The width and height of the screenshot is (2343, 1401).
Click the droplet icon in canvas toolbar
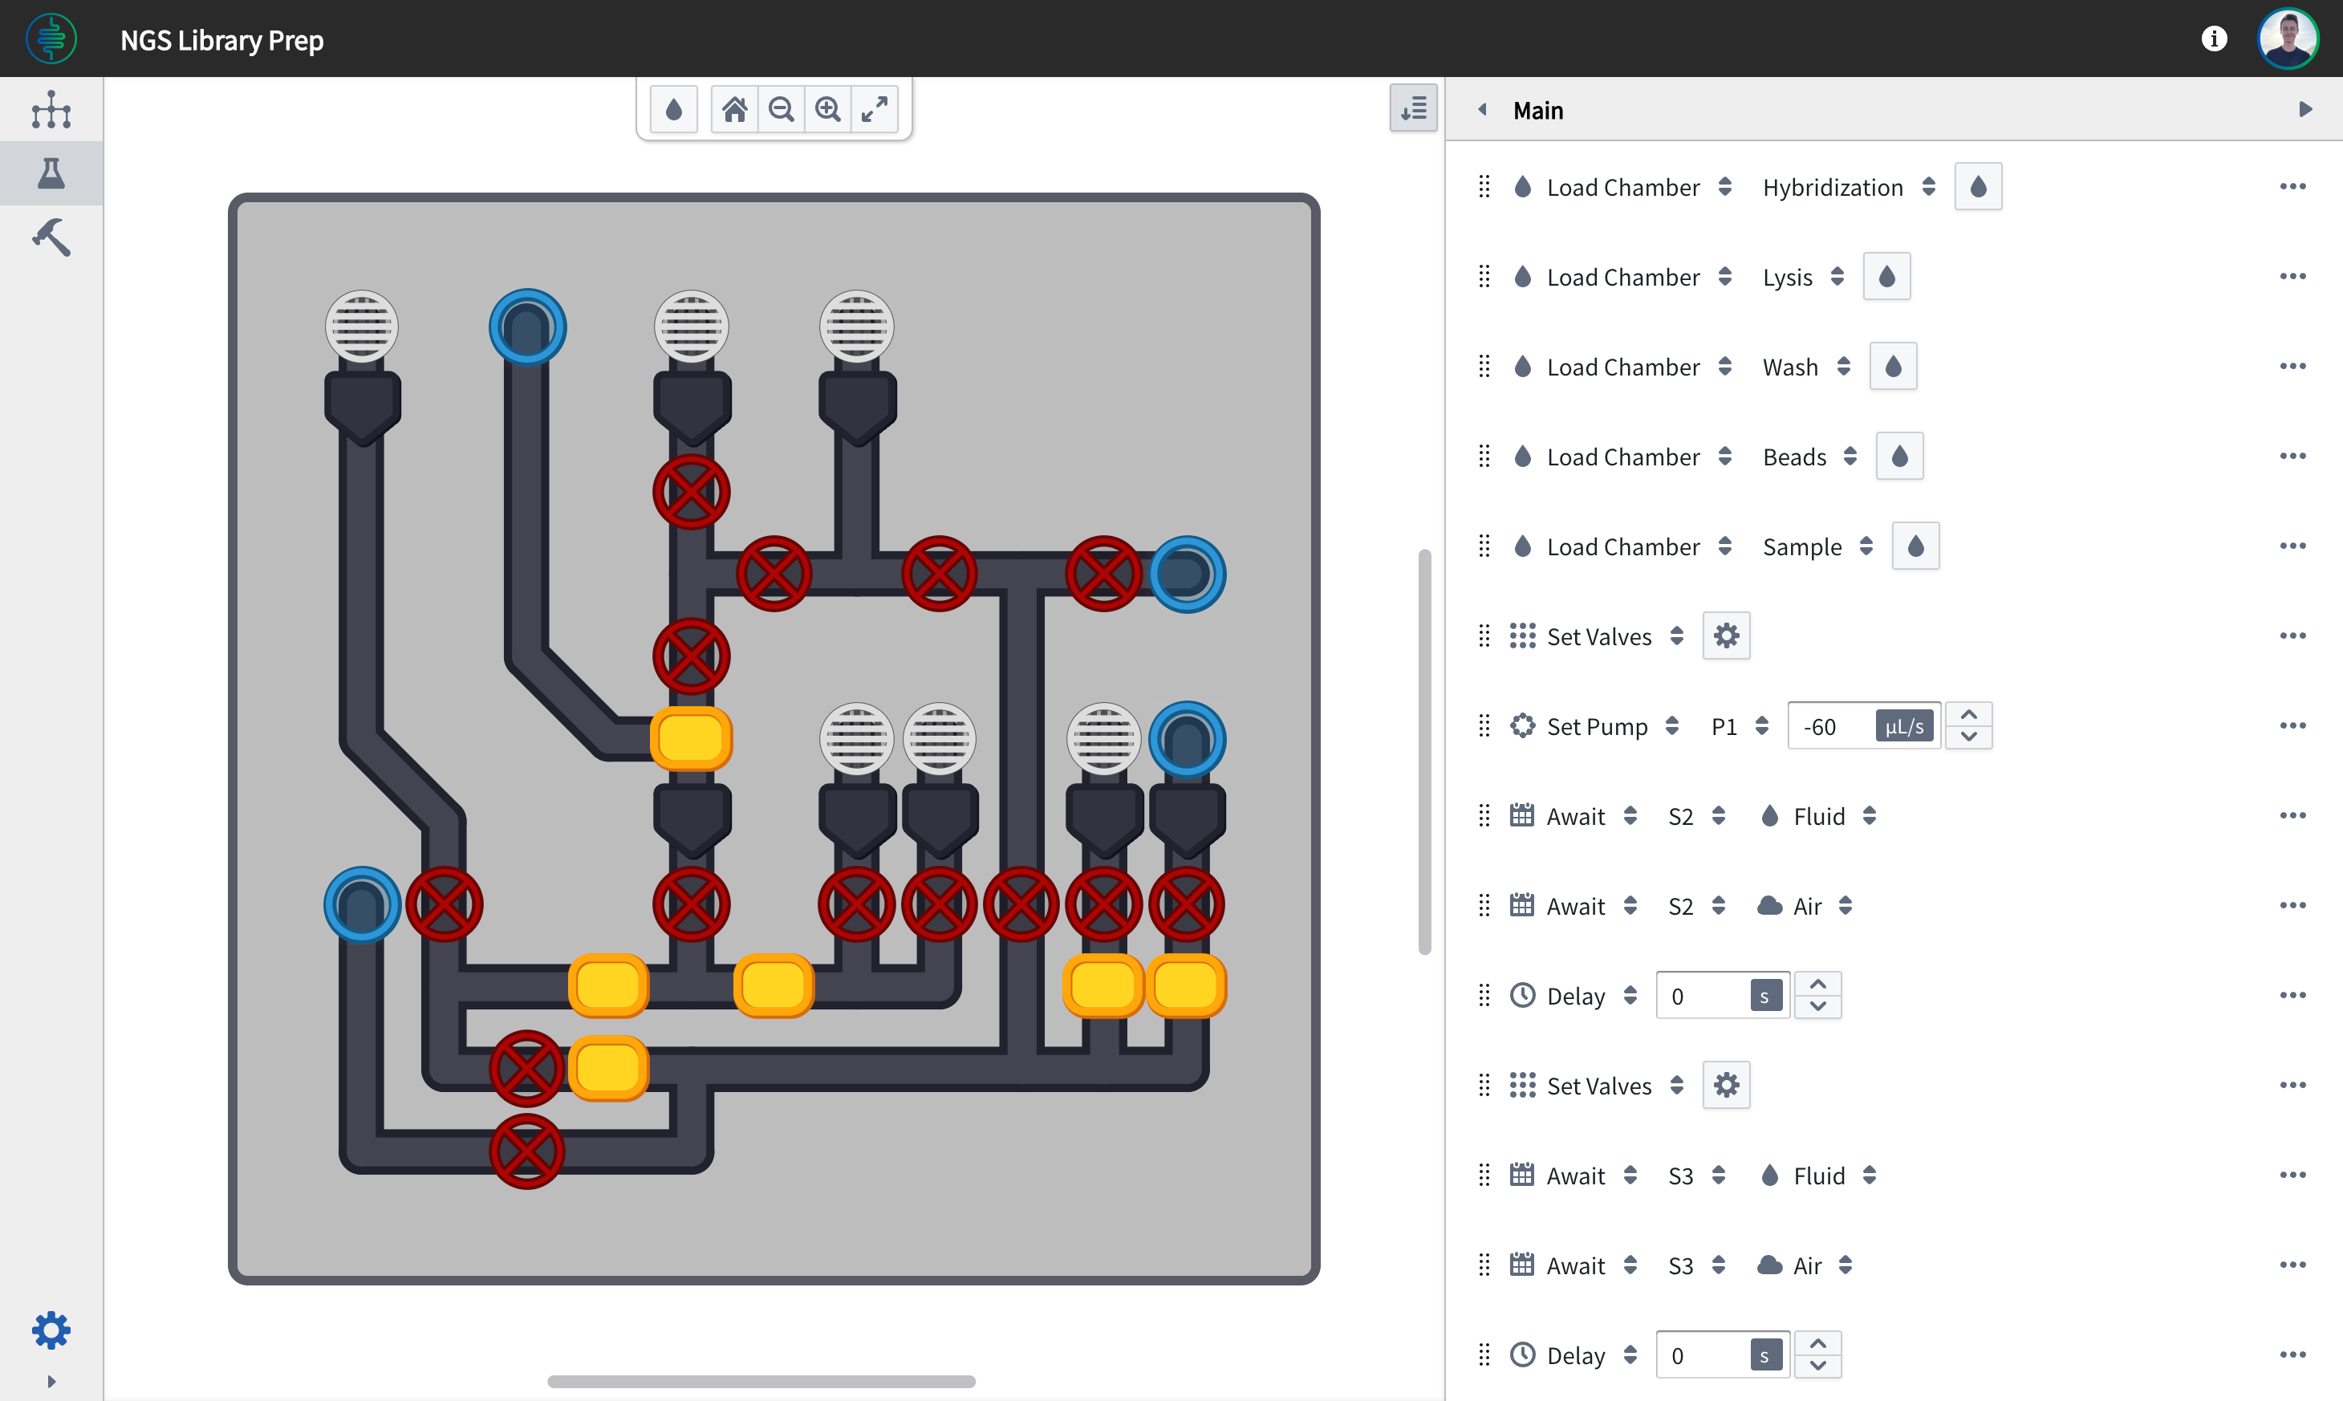[673, 109]
